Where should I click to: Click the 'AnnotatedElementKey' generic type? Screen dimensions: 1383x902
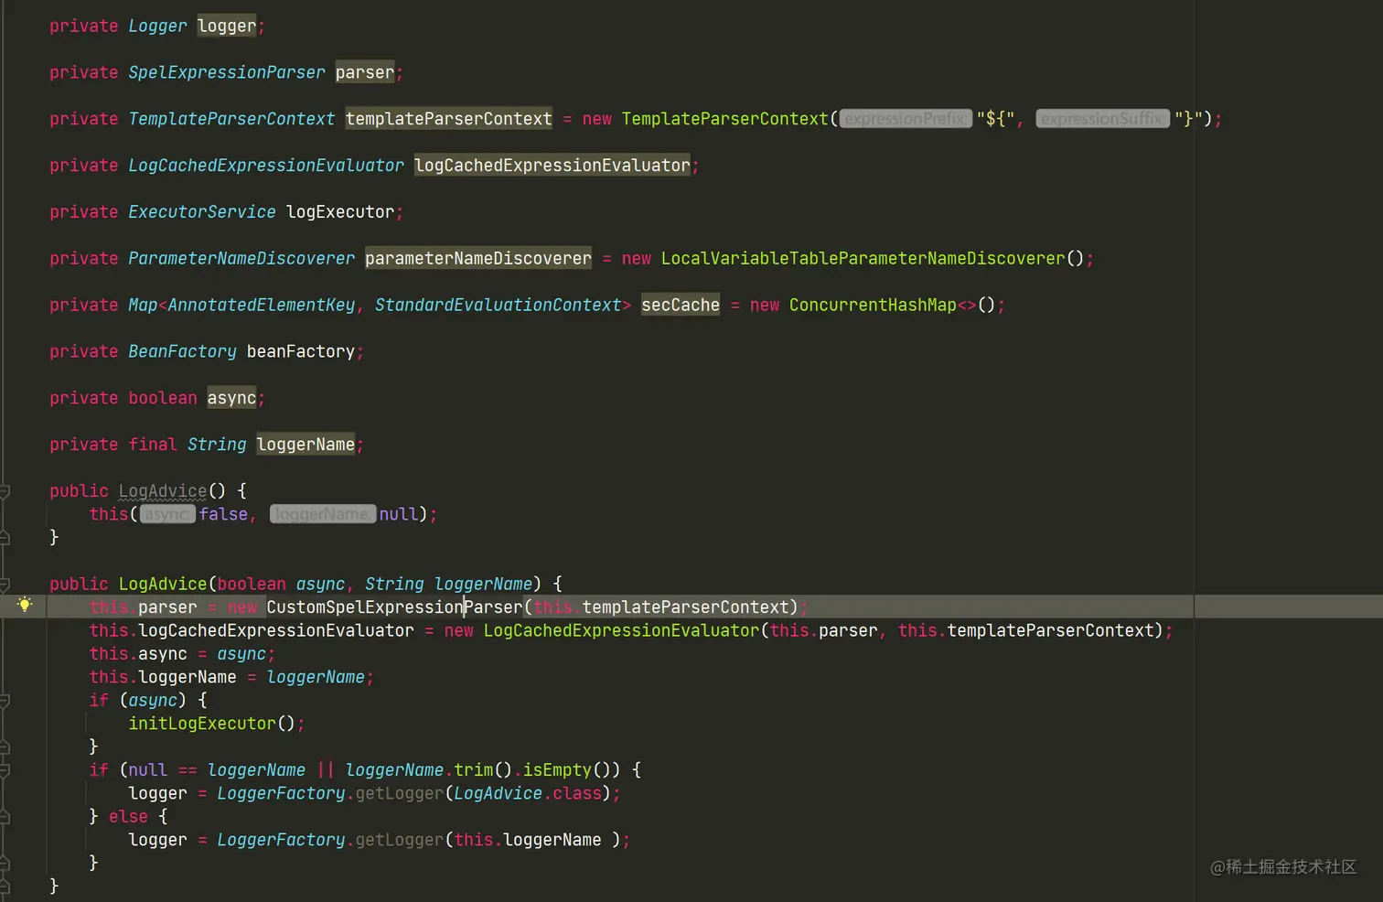262,306
